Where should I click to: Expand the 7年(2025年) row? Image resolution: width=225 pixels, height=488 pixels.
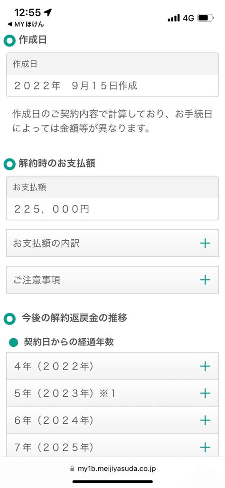click(112, 447)
